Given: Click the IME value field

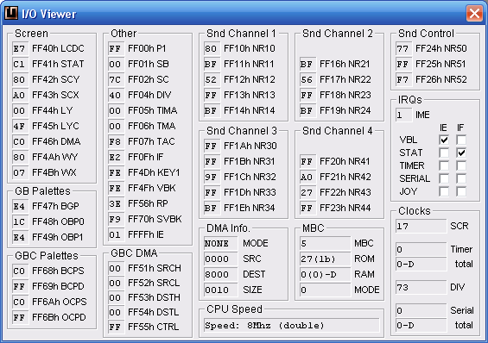Looking at the screenshot, I should (x=403, y=115).
